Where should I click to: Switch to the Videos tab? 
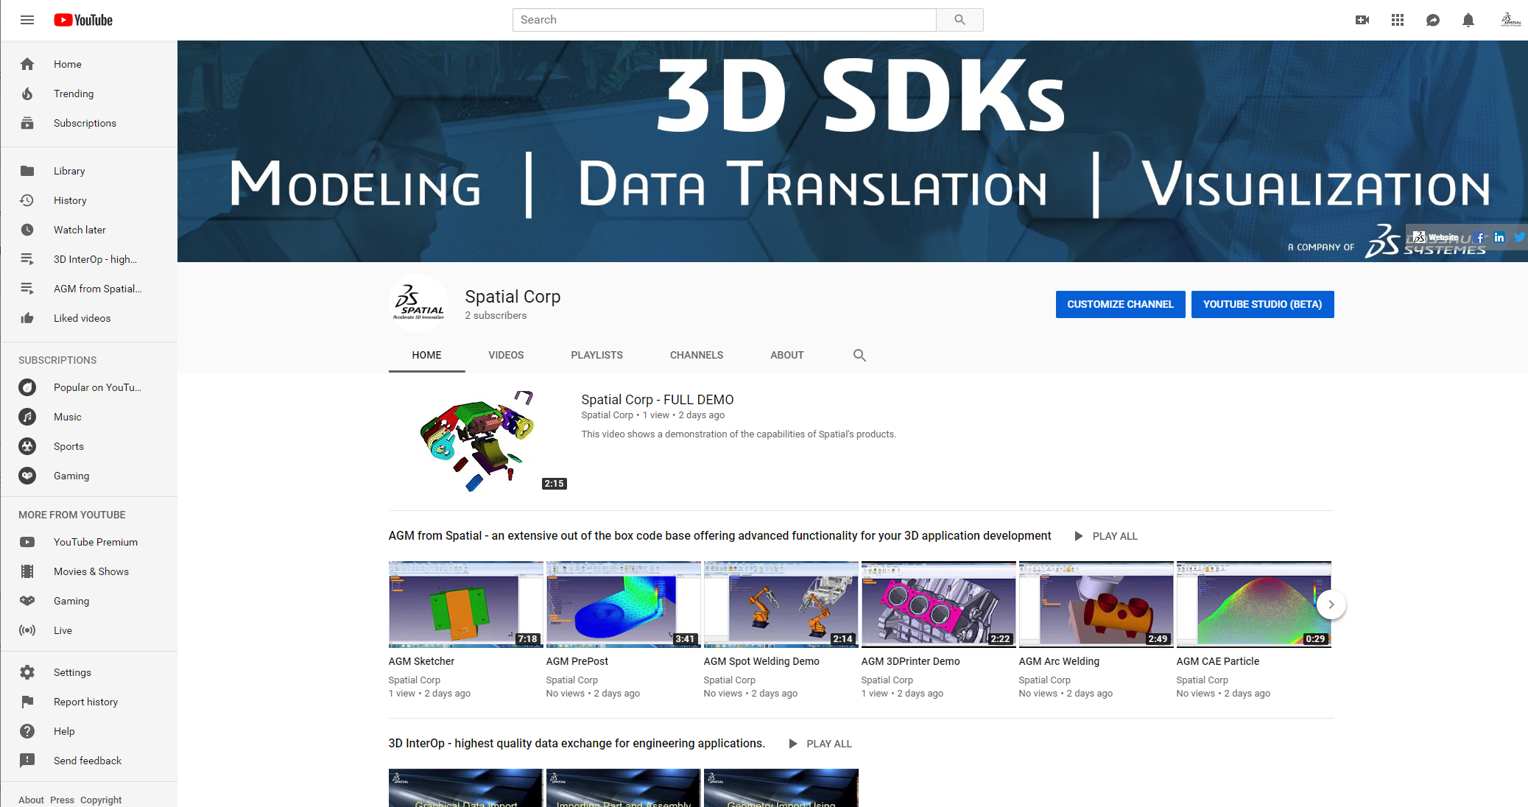point(506,355)
